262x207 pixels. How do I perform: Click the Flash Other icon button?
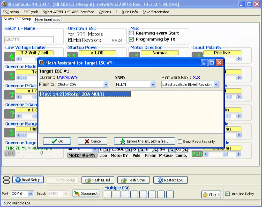[124, 180]
